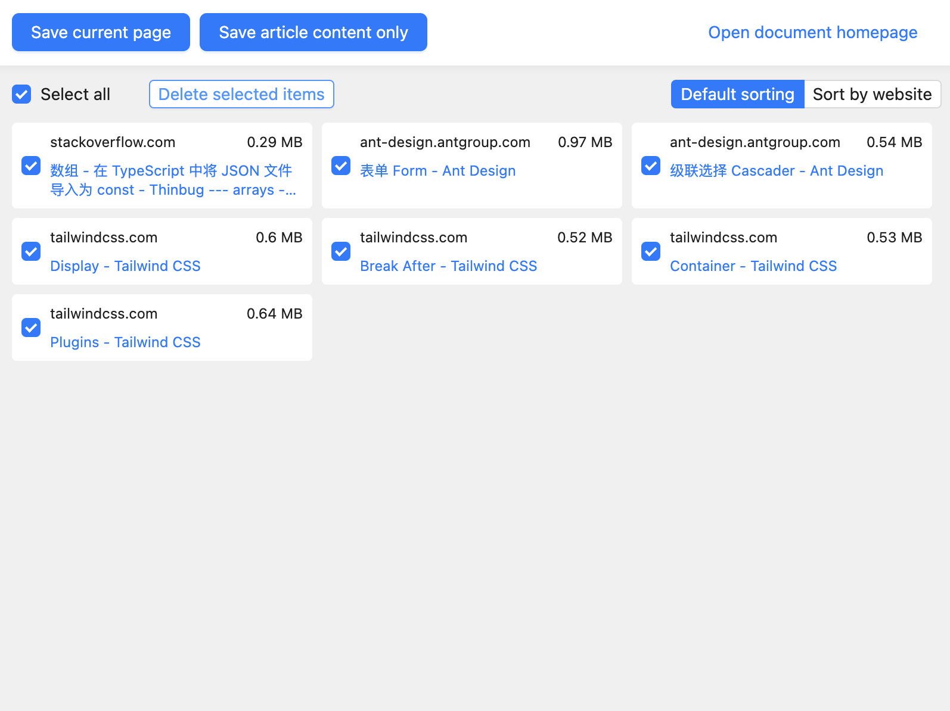The height and width of the screenshot is (711, 950).
Task: Toggle checkbox for Display - Tailwind CSS
Action: pos(31,251)
